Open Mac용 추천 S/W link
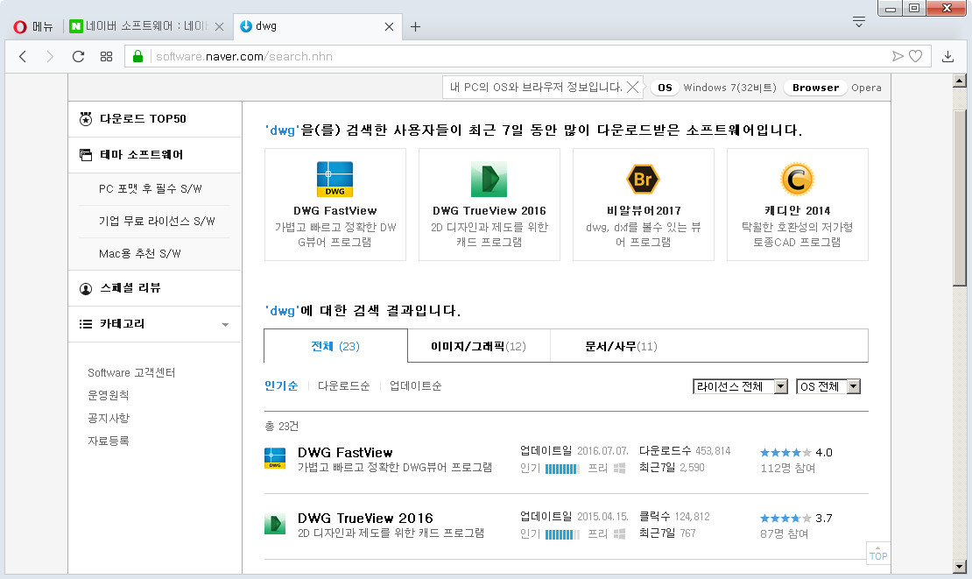This screenshot has height=579, width=972. coord(139,253)
